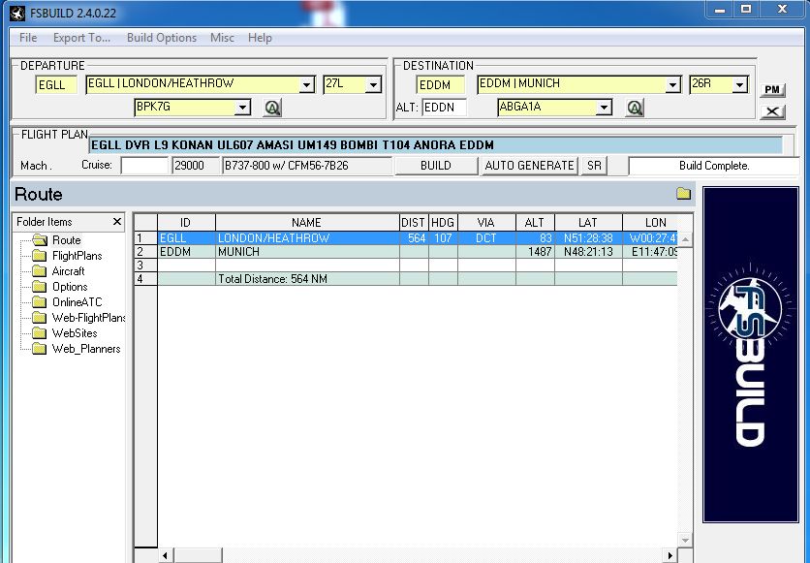This screenshot has height=563, width=810.
Task: Click the DIST column header
Action: click(x=414, y=223)
